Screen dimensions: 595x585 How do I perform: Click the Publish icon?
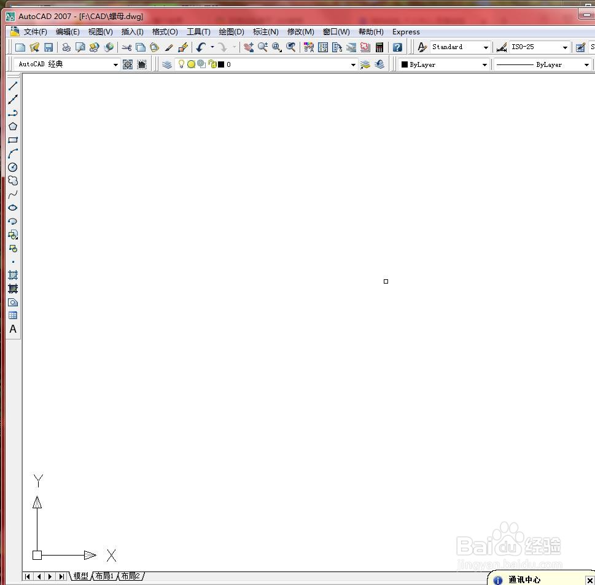pos(94,47)
